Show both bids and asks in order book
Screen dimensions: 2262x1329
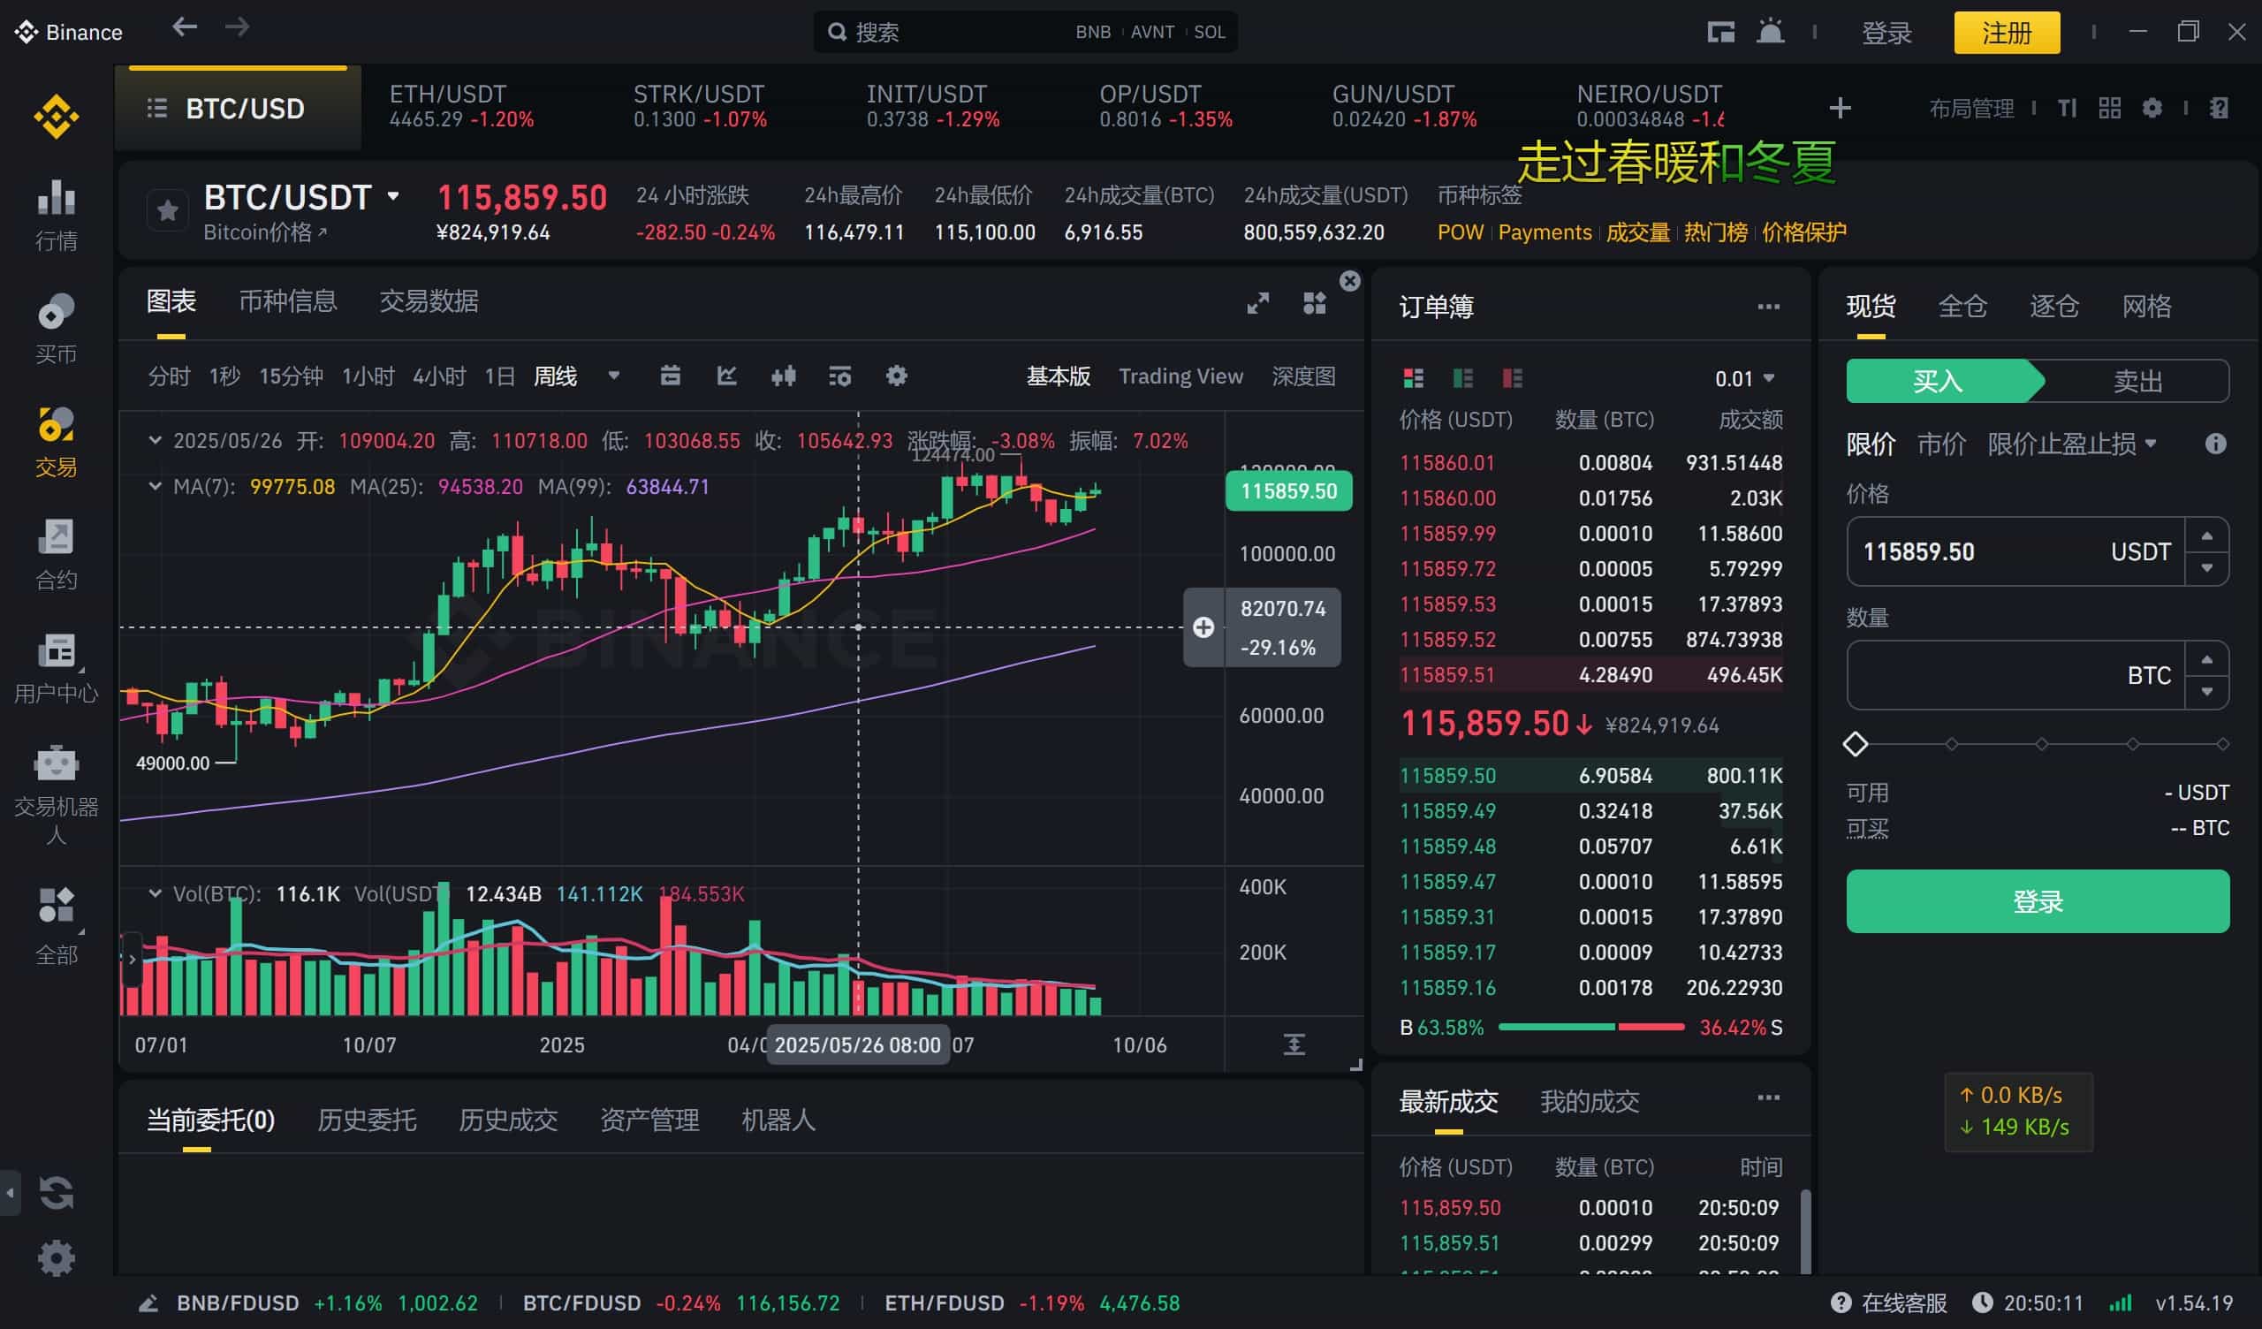point(1413,378)
